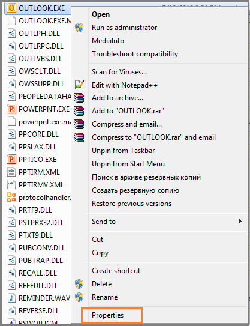Viewport: 250px width, 326px height.
Task: Click WinRAR icon beside Add to "OUTLOOK.rar"
Action: coord(79,111)
